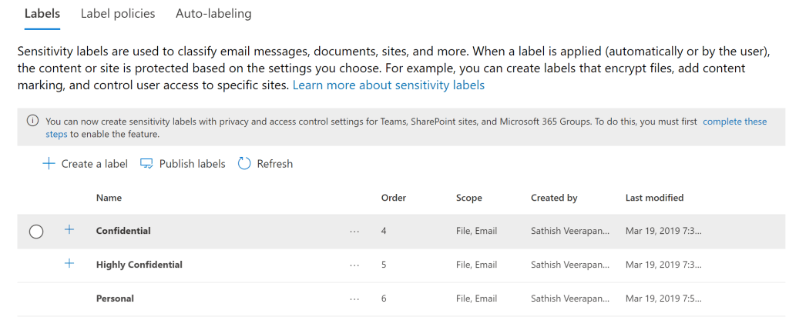Click the circular Refresh arrow icon

click(x=244, y=164)
